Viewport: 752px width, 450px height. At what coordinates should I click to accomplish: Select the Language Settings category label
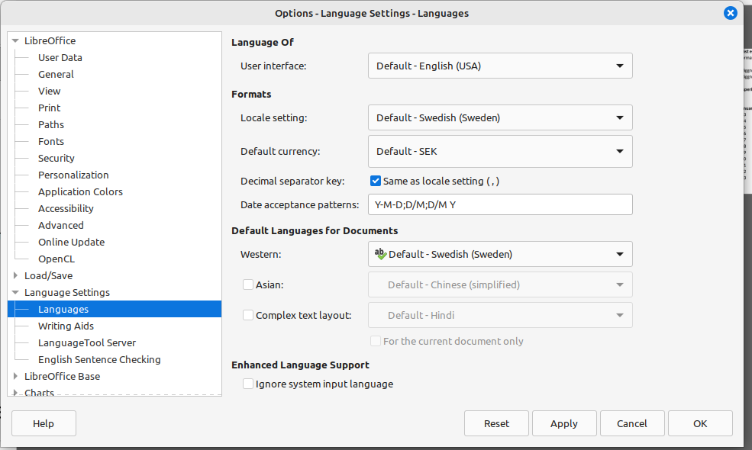pos(67,292)
